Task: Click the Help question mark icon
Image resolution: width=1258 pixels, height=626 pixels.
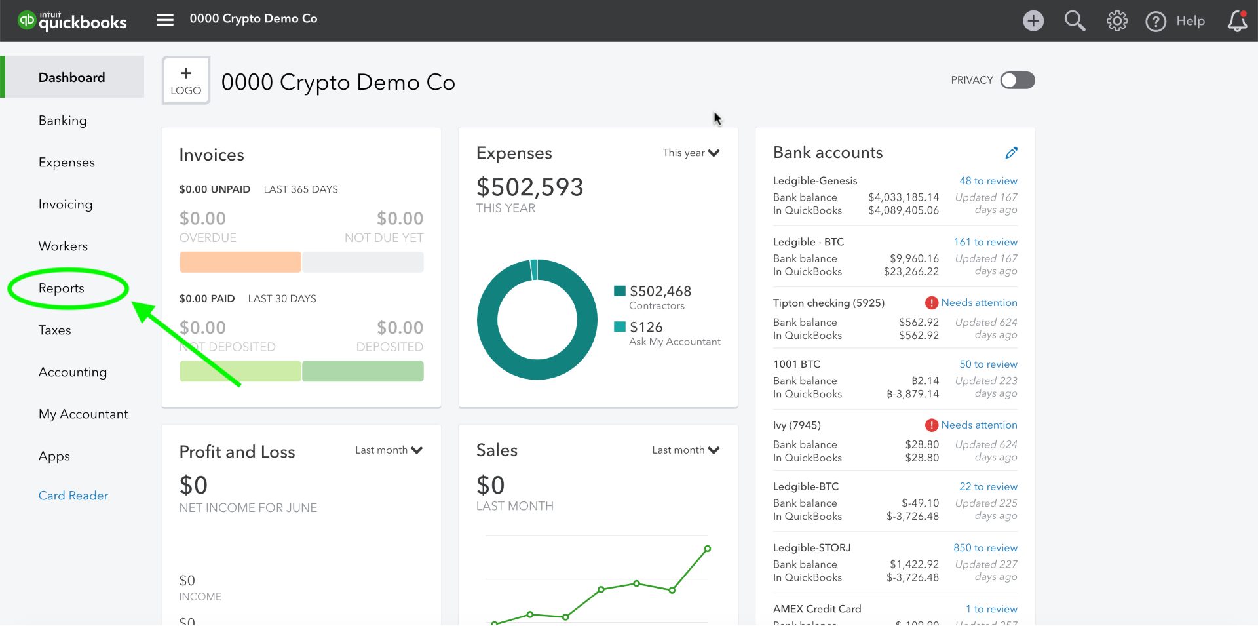Action: coord(1156,22)
